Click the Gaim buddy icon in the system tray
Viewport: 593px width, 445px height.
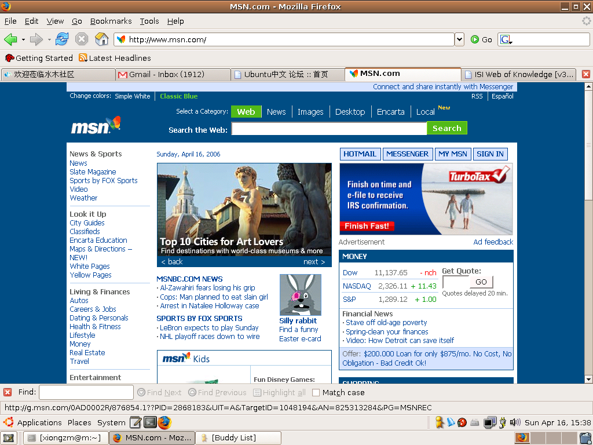439,422
